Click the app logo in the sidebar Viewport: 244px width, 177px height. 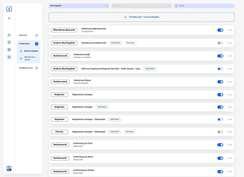pos(9,9)
